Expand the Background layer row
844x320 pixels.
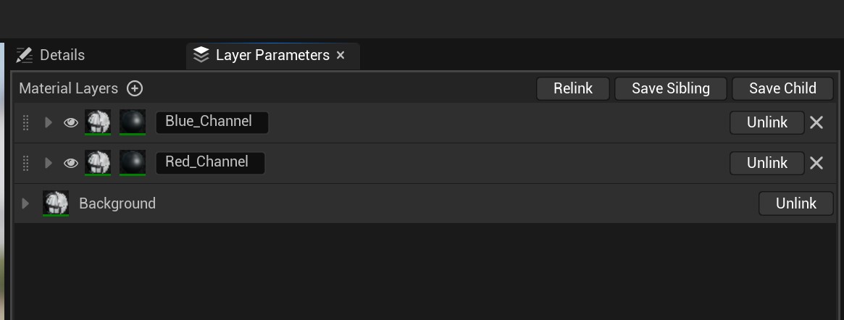coord(25,203)
